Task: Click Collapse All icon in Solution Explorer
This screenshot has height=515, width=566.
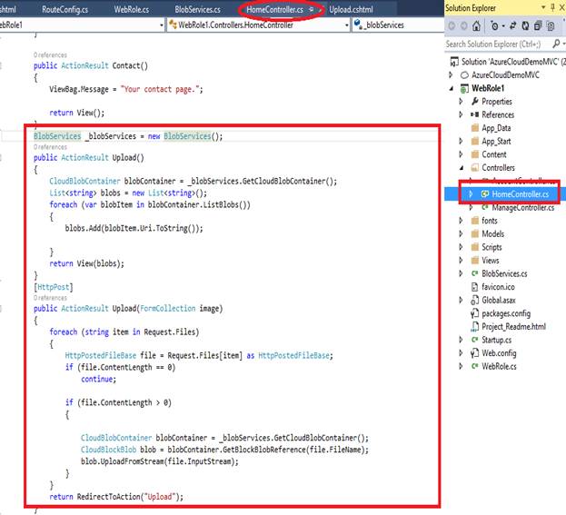Action: point(538,25)
